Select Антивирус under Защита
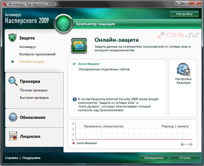 click(x=28, y=47)
